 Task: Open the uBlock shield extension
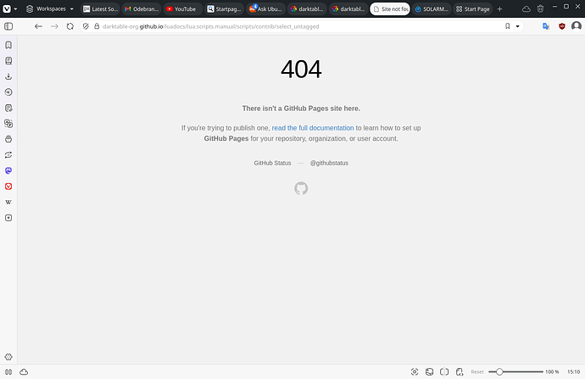pos(562,26)
